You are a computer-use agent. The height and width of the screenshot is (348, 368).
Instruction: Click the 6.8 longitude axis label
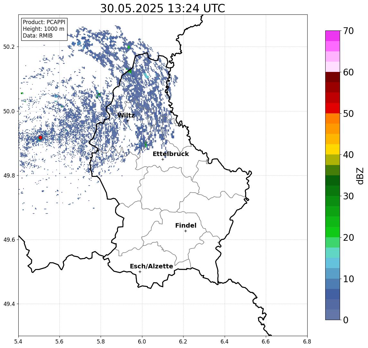(307, 342)
